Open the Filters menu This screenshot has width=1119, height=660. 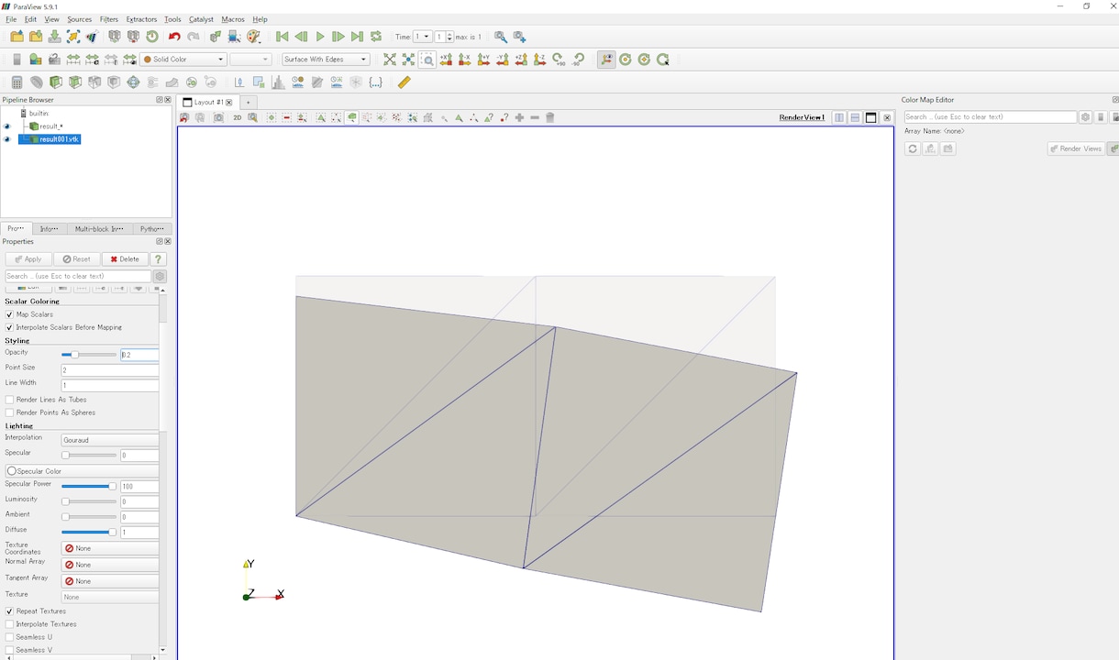(109, 19)
